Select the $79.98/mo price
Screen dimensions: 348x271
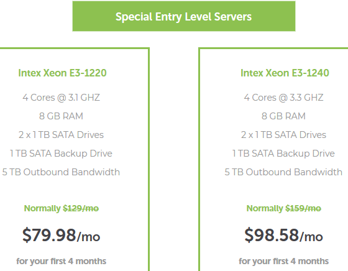pyautogui.click(x=62, y=235)
